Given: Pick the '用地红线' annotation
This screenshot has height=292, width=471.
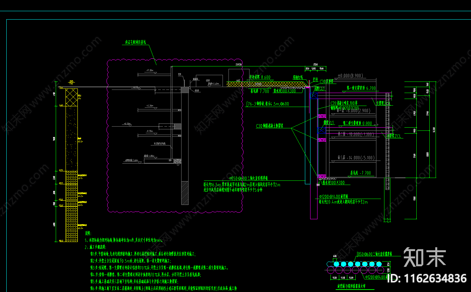Looking at the screenshot, I should [298, 77].
